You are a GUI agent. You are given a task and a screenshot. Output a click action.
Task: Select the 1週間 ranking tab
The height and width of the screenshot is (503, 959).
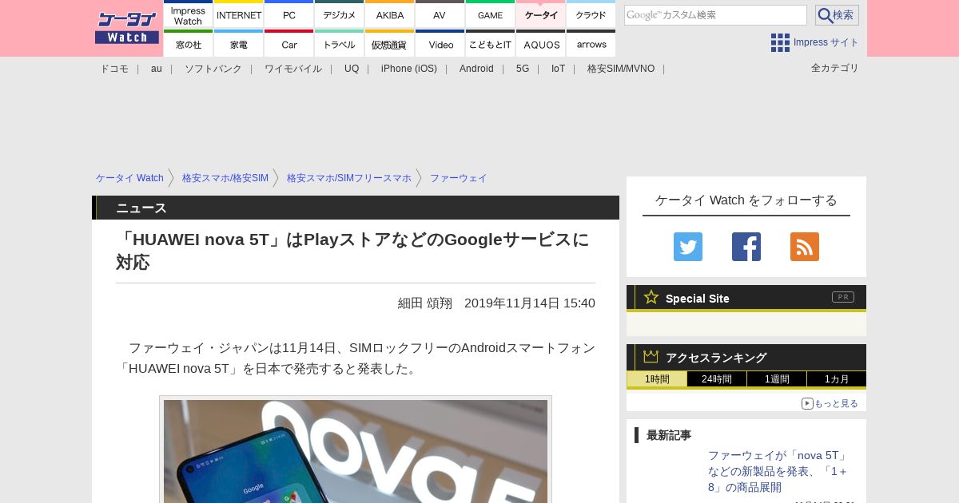coord(777,379)
